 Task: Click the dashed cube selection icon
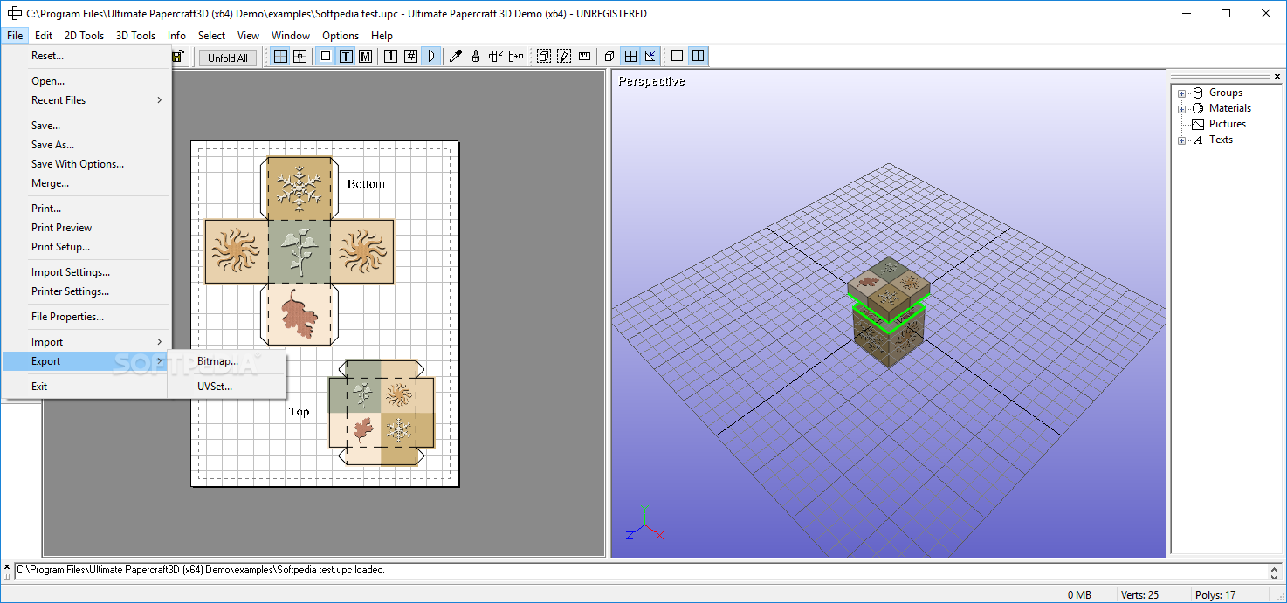543,57
